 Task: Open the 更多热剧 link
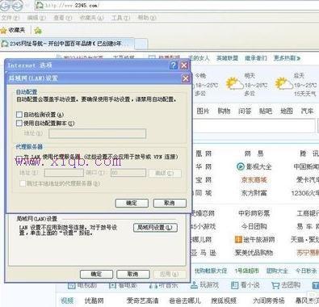[x=287, y=58]
